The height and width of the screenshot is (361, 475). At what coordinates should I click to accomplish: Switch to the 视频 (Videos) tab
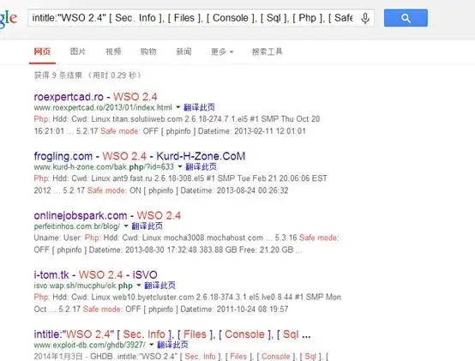pyautogui.click(x=113, y=51)
